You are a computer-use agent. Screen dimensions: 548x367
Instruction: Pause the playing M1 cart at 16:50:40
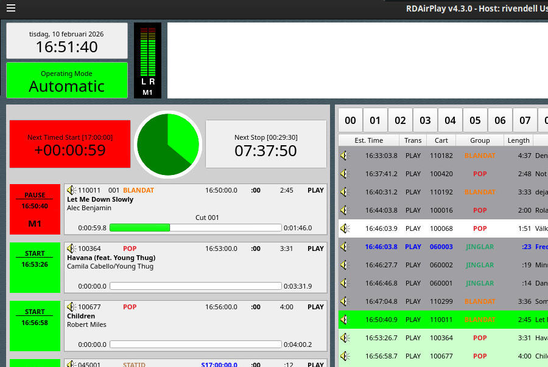[x=35, y=209]
